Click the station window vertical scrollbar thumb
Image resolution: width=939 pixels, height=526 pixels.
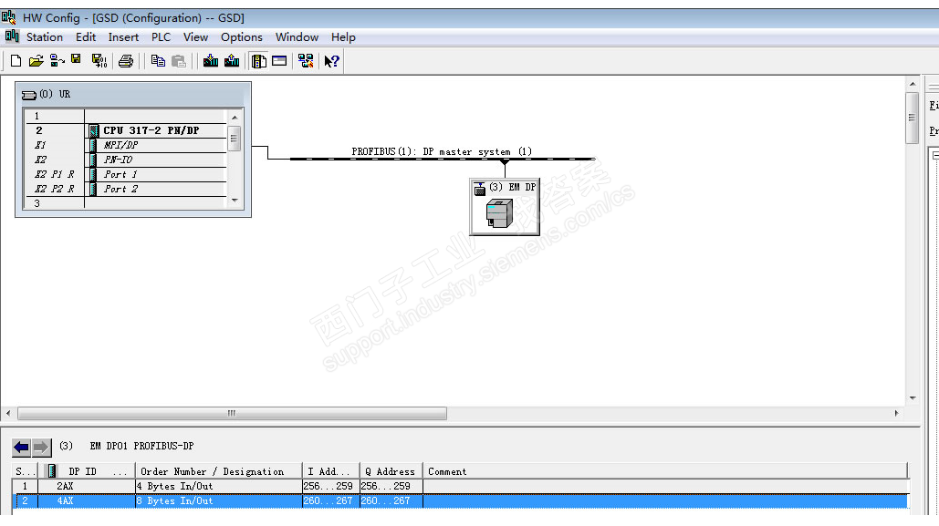912,118
